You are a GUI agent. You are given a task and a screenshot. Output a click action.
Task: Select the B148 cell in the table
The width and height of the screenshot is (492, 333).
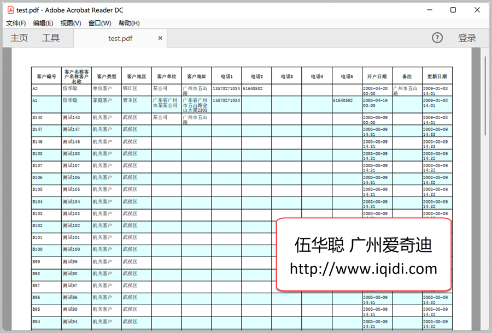click(x=46, y=117)
